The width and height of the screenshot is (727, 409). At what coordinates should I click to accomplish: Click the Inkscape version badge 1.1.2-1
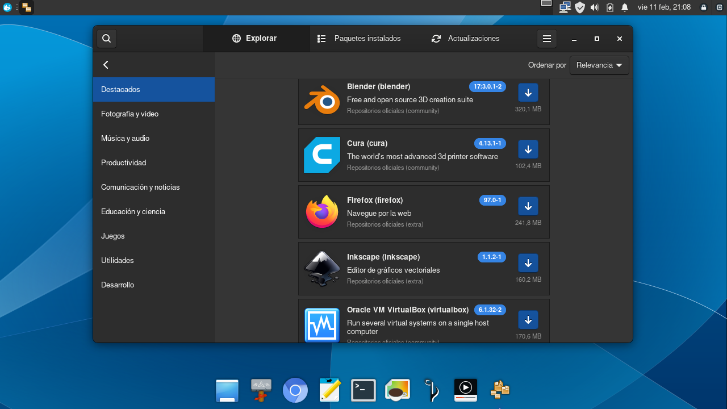(492, 257)
